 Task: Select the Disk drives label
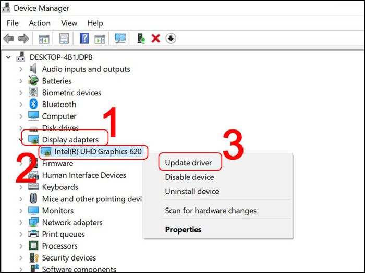[x=60, y=128]
